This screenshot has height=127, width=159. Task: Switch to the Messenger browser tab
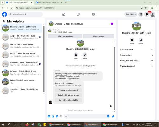(19, 3)
